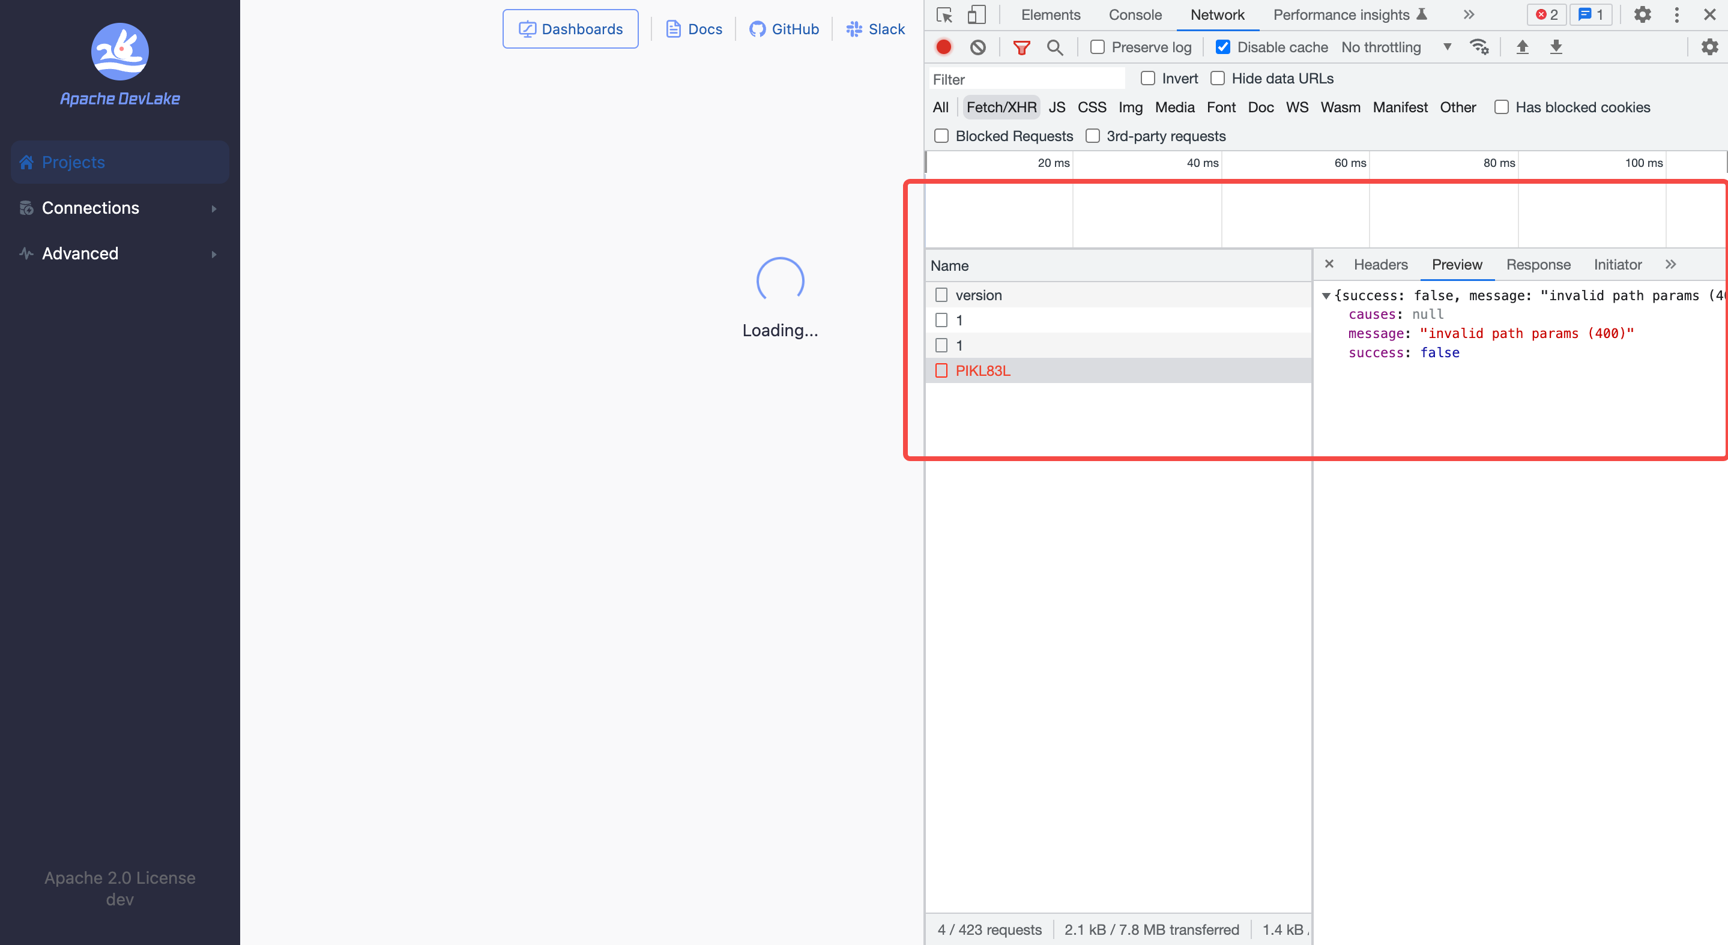Collapse the JSON response object triangle
The image size is (1728, 945).
click(1326, 296)
